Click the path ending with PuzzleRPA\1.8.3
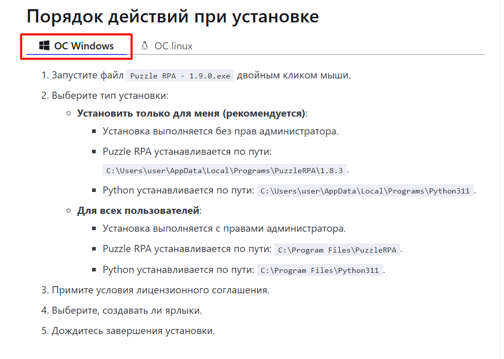The width and height of the screenshot is (504, 359). [225, 171]
